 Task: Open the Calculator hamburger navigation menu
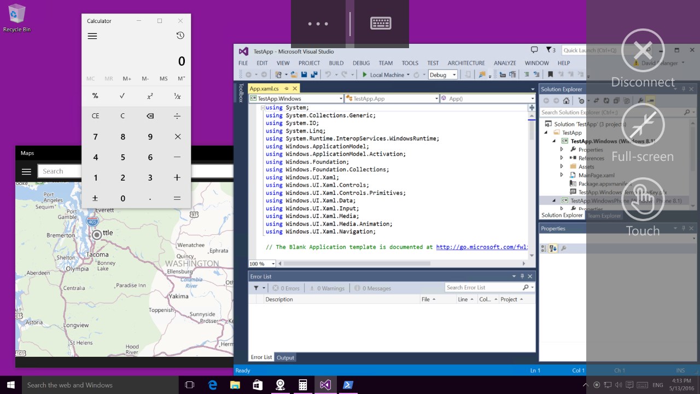coord(92,36)
